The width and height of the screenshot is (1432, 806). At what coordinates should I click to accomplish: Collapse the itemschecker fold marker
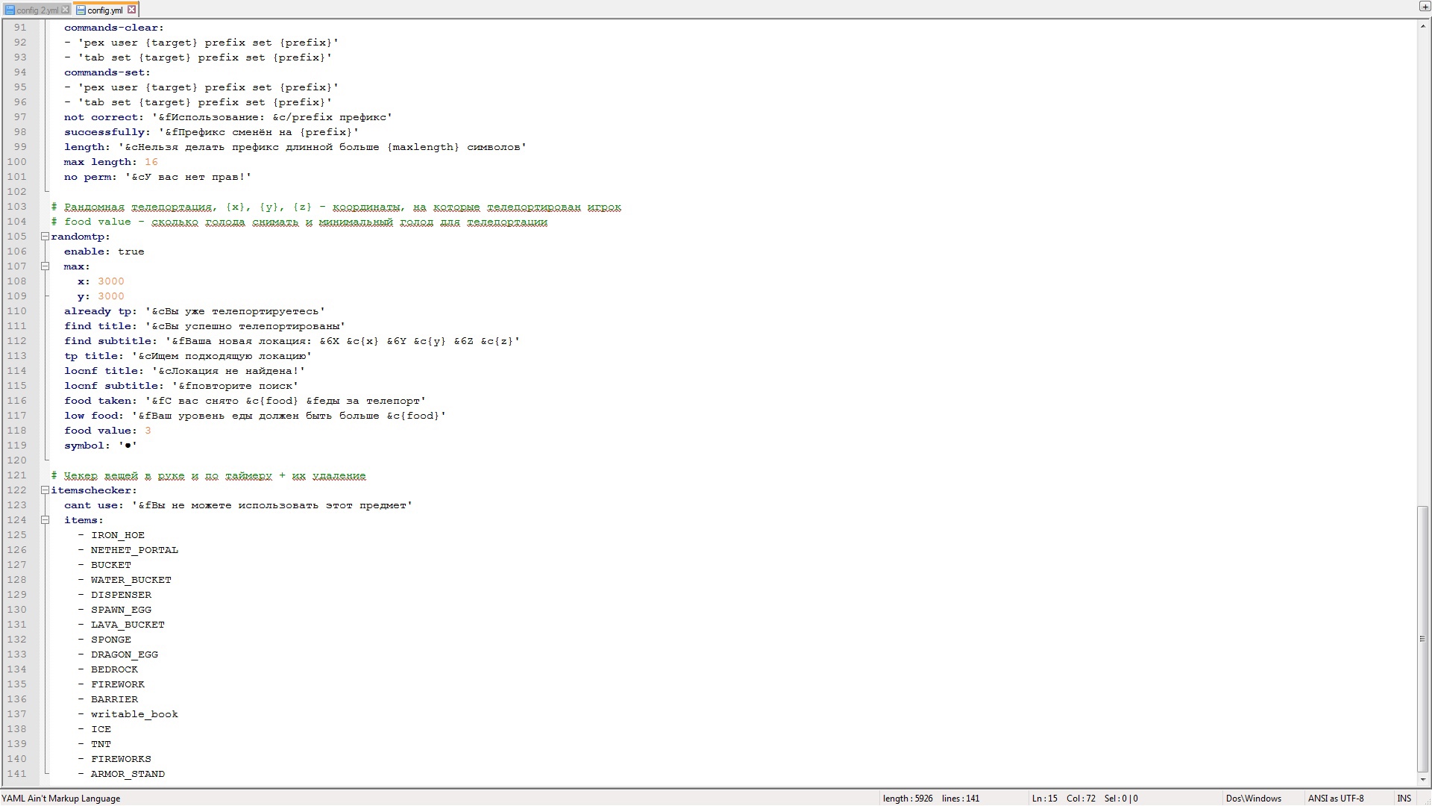(x=45, y=490)
